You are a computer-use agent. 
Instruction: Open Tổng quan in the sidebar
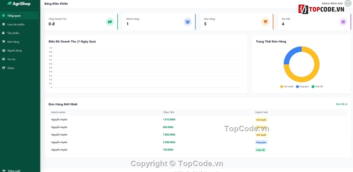[x=19, y=16]
